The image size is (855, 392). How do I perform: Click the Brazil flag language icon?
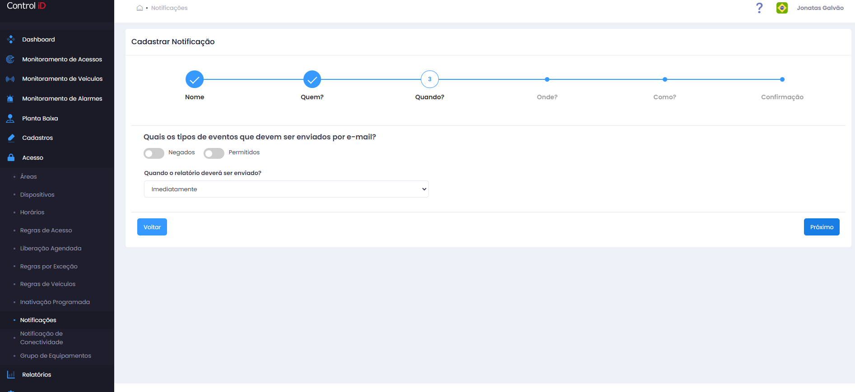pos(782,8)
